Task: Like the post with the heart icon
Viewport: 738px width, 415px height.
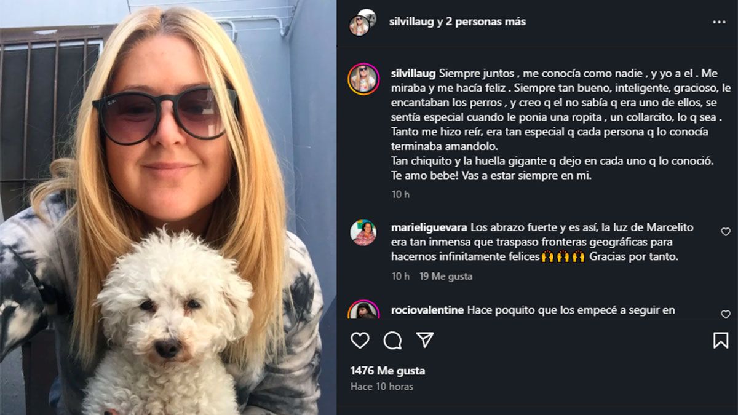Action: (360, 340)
